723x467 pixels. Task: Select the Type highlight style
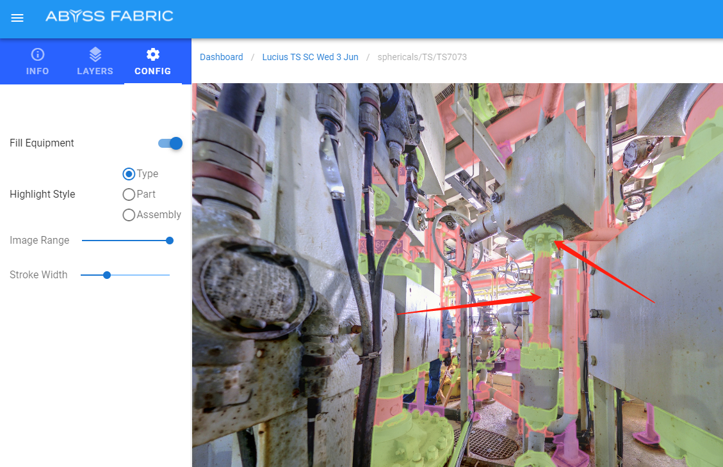pos(129,174)
